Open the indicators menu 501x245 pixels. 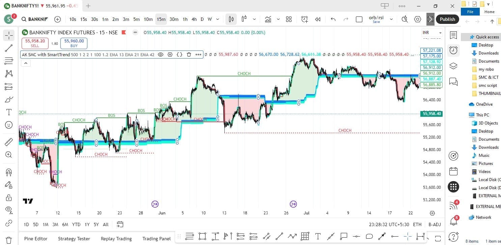pos(268,19)
